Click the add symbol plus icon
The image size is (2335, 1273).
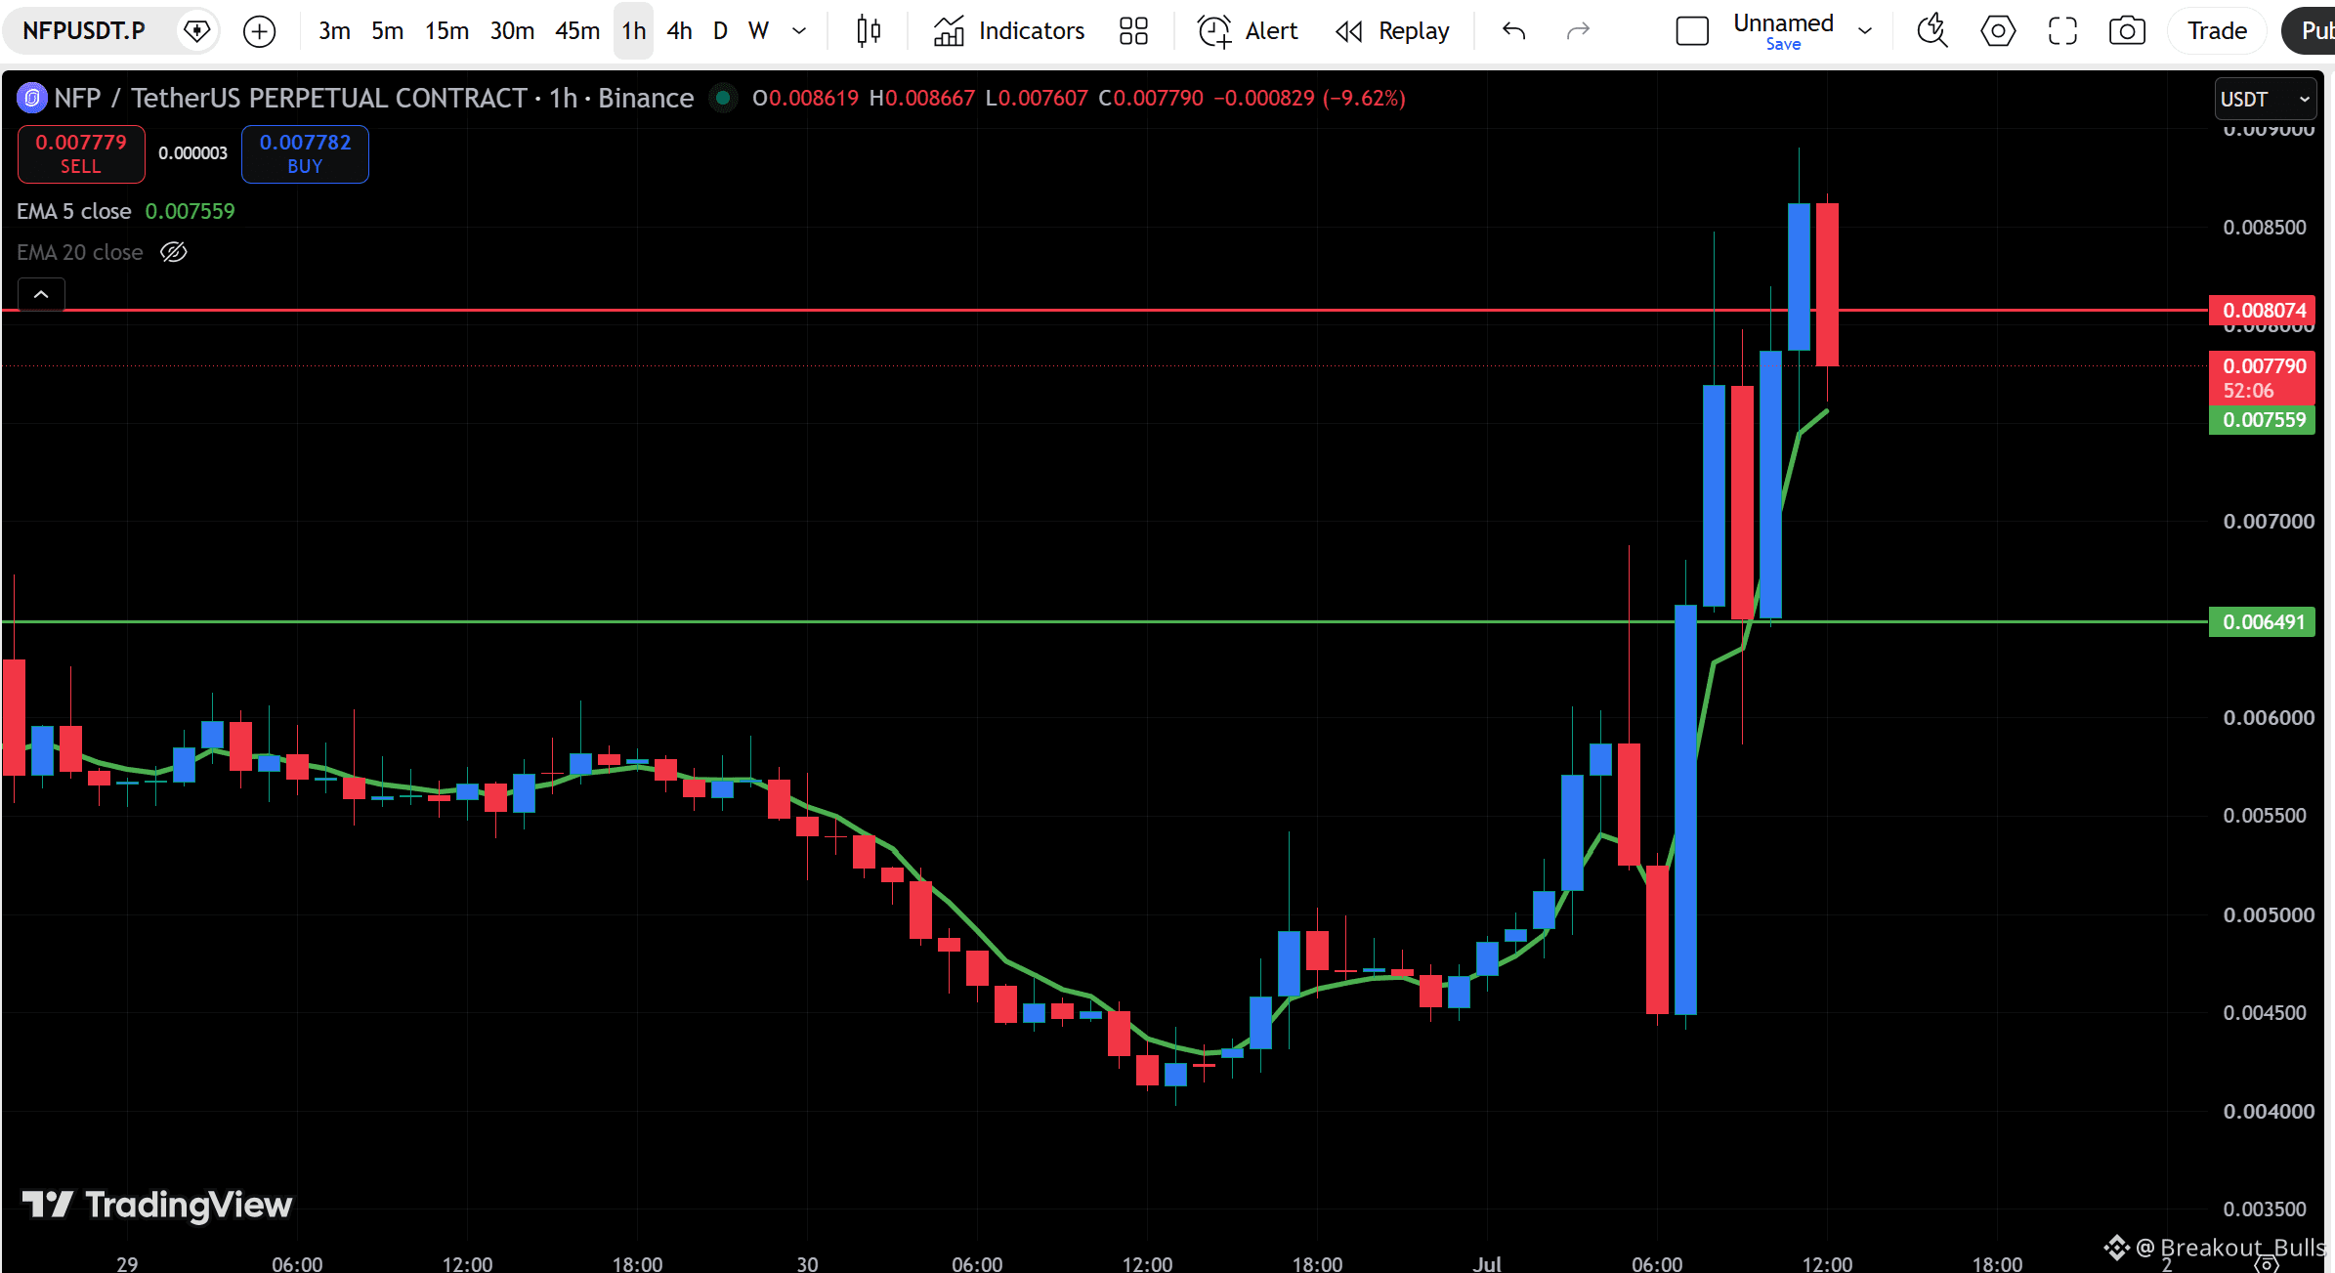point(259,31)
